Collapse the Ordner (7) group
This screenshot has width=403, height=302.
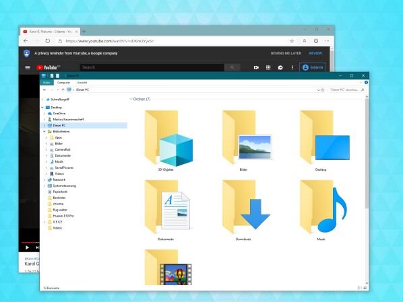131,99
